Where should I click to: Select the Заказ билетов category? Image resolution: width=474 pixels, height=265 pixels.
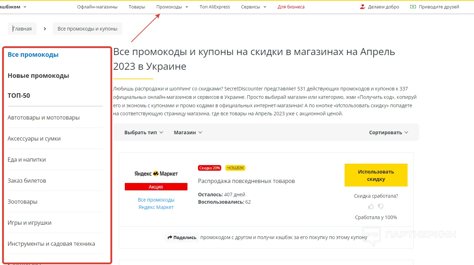click(27, 181)
